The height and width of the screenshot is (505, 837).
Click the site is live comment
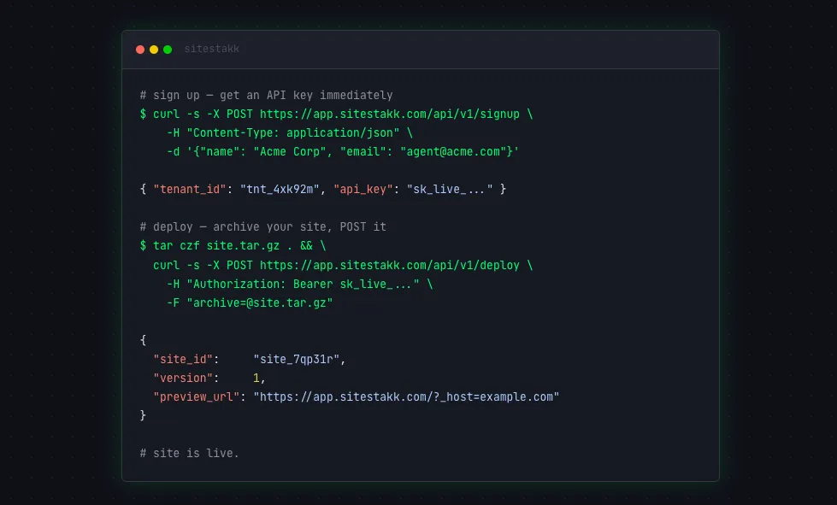190,453
